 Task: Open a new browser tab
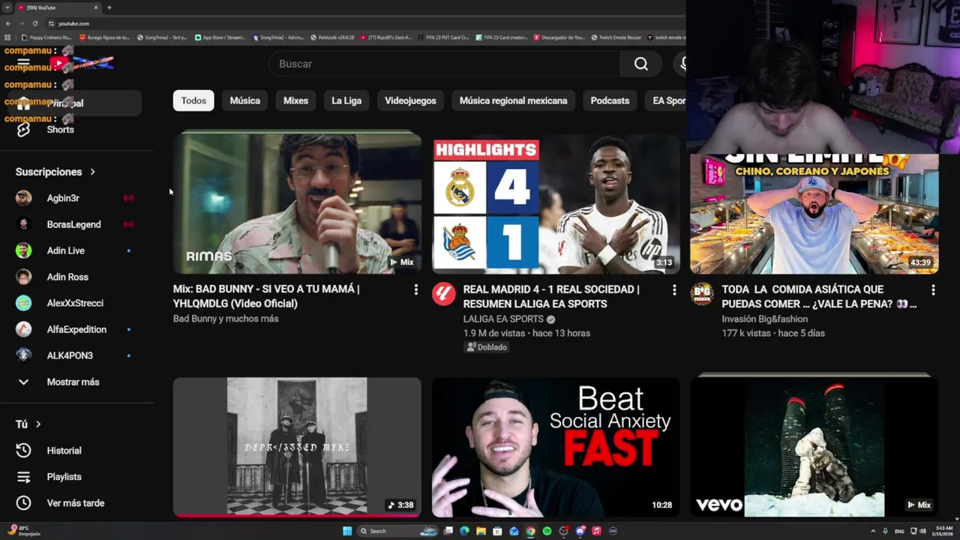click(x=109, y=7)
